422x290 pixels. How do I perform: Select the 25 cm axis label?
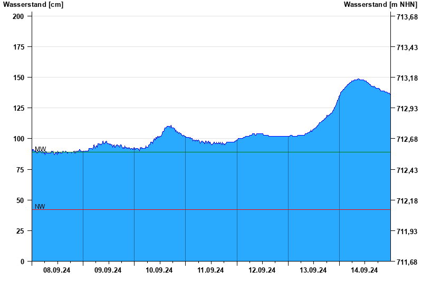pyautogui.click(x=20, y=231)
